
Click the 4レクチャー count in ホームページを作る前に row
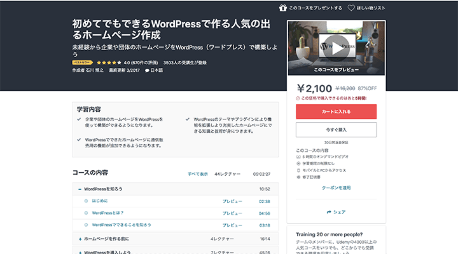pyautogui.click(x=222, y=239)
